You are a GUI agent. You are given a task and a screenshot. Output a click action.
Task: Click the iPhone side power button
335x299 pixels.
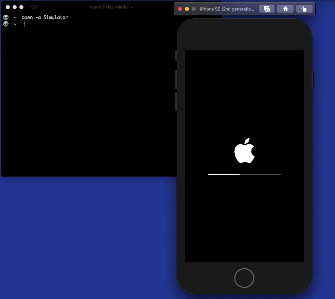[313, 79]
